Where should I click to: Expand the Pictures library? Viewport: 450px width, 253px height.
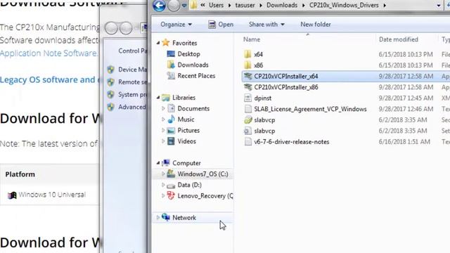click(x=163, y=130)
